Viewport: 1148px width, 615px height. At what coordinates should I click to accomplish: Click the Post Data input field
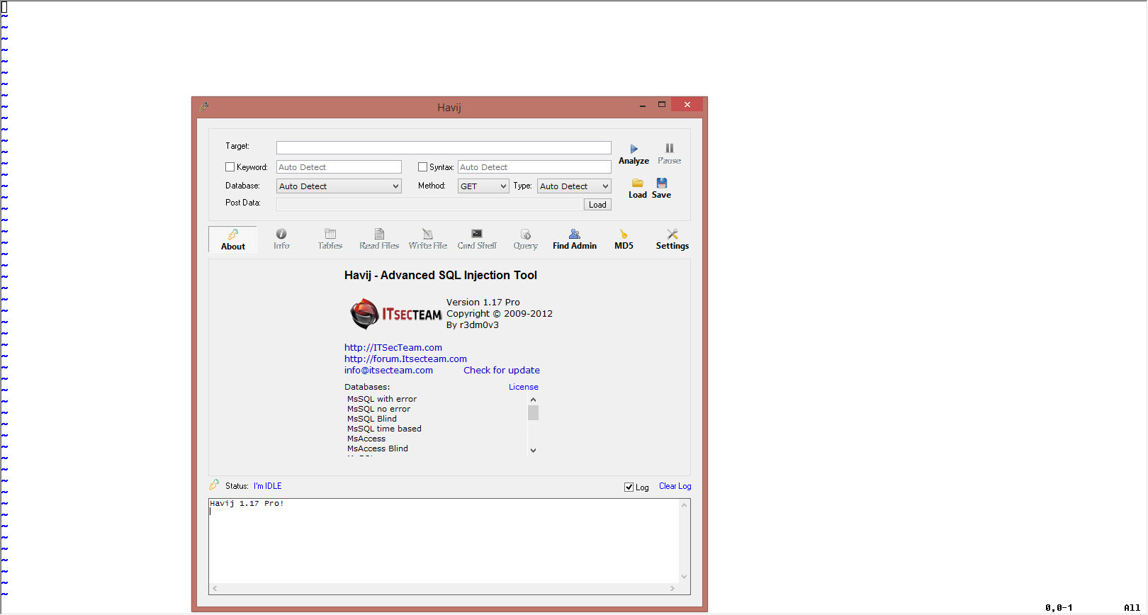click(x=429, y=204)
